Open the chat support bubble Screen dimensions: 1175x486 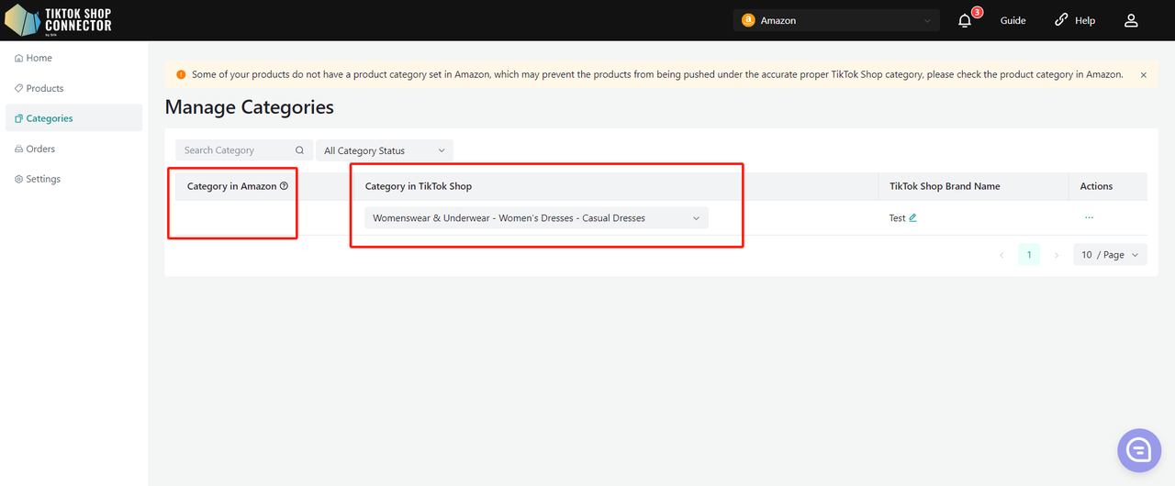(x=1138, y=449)
